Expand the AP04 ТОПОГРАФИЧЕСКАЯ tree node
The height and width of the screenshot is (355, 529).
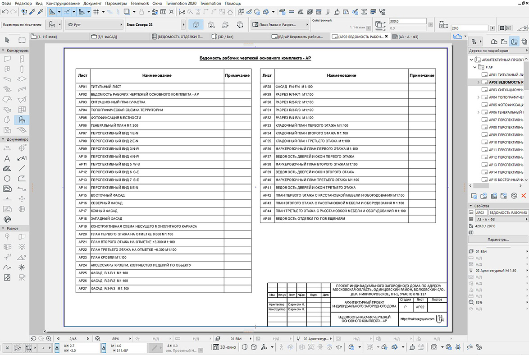pyautogui.click(x=478, y=97)
